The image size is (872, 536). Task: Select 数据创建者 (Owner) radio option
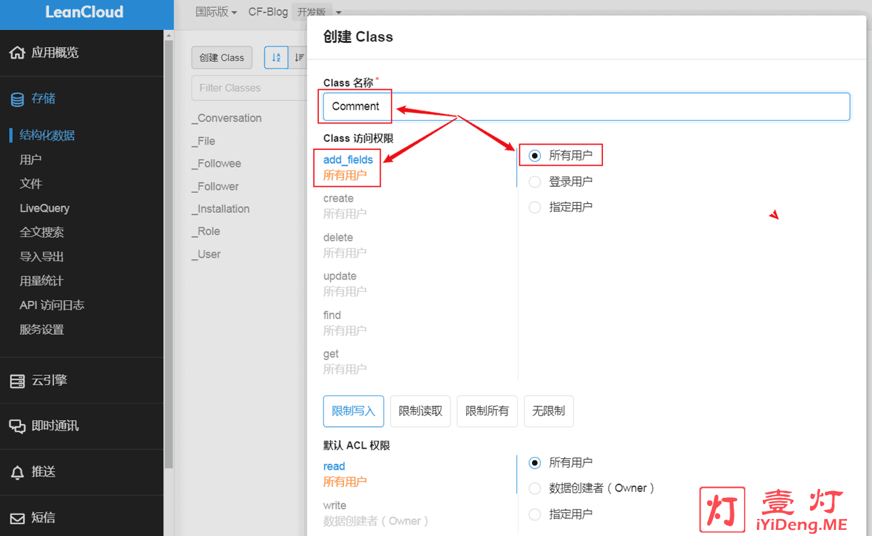pyautogui.click(x=535, y=488)
